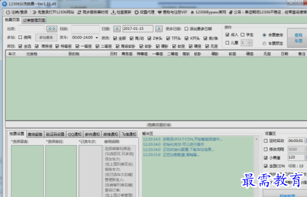The image size is (307, 197).
Task: Expand the 00:00-24:00 departure time dropdown
Action: [97, 37]
